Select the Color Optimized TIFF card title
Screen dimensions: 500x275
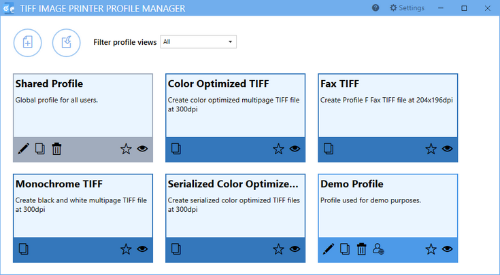click(x=218, y=84)
